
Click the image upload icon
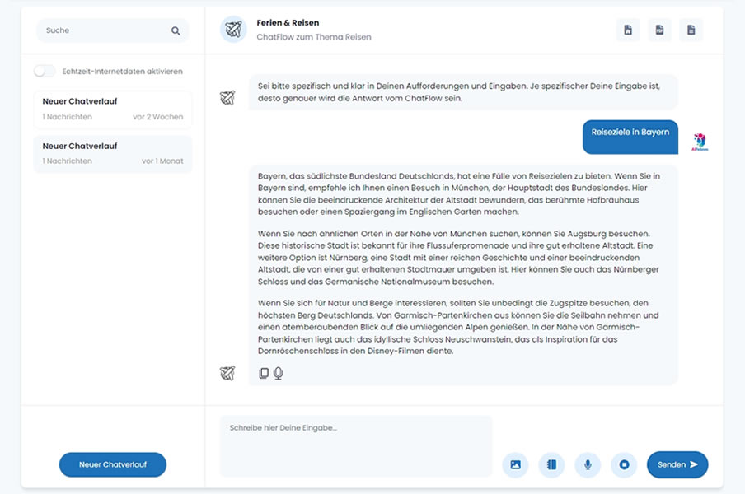515,464
